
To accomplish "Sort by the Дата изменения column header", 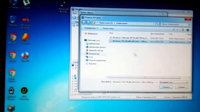I will [x=157, y=34].
